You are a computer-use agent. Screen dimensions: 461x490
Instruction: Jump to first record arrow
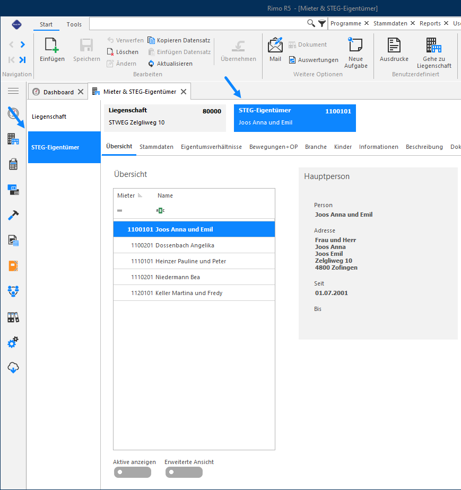tap(11, 60)
